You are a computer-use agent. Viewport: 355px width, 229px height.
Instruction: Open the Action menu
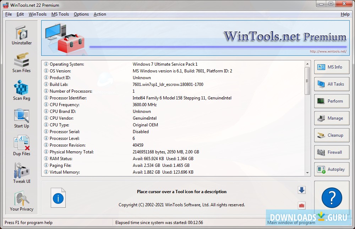pyautogui.click(x=100, y=14)
